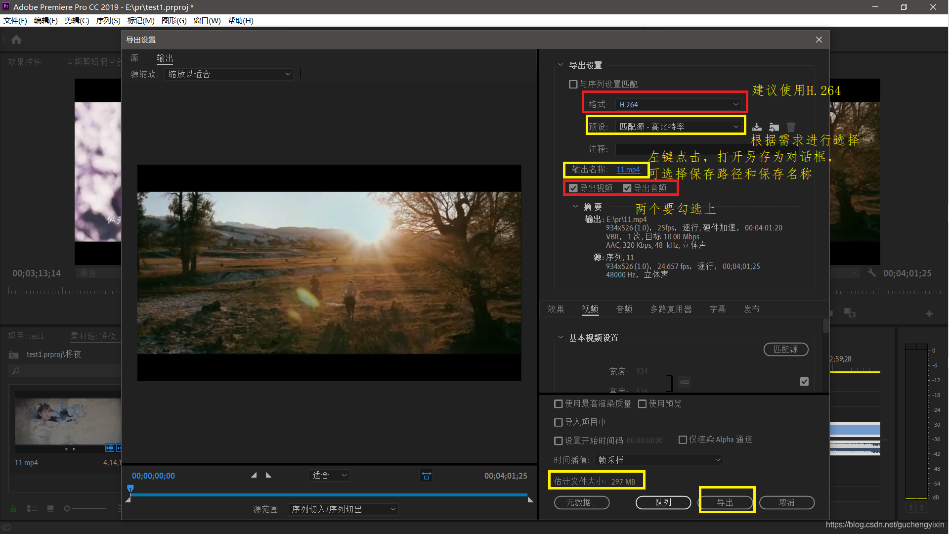
Task: Click the 11.mp4 output name link
Action: point(628,170)
